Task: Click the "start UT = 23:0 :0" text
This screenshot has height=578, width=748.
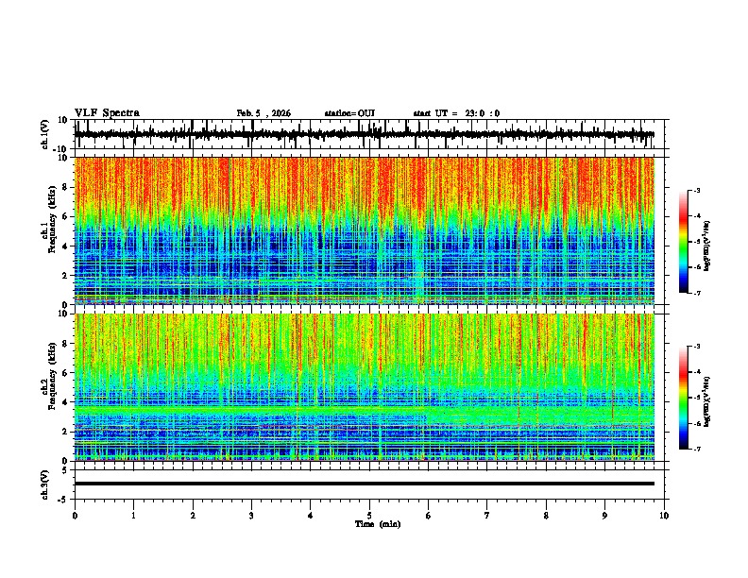Action: (456, 113)
